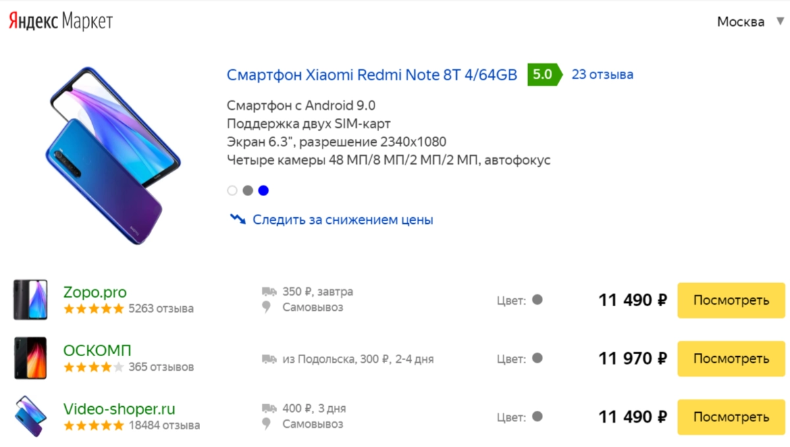
Task: Click the large Redmi Note 8T product image
Action: click(x=115, y=156)
